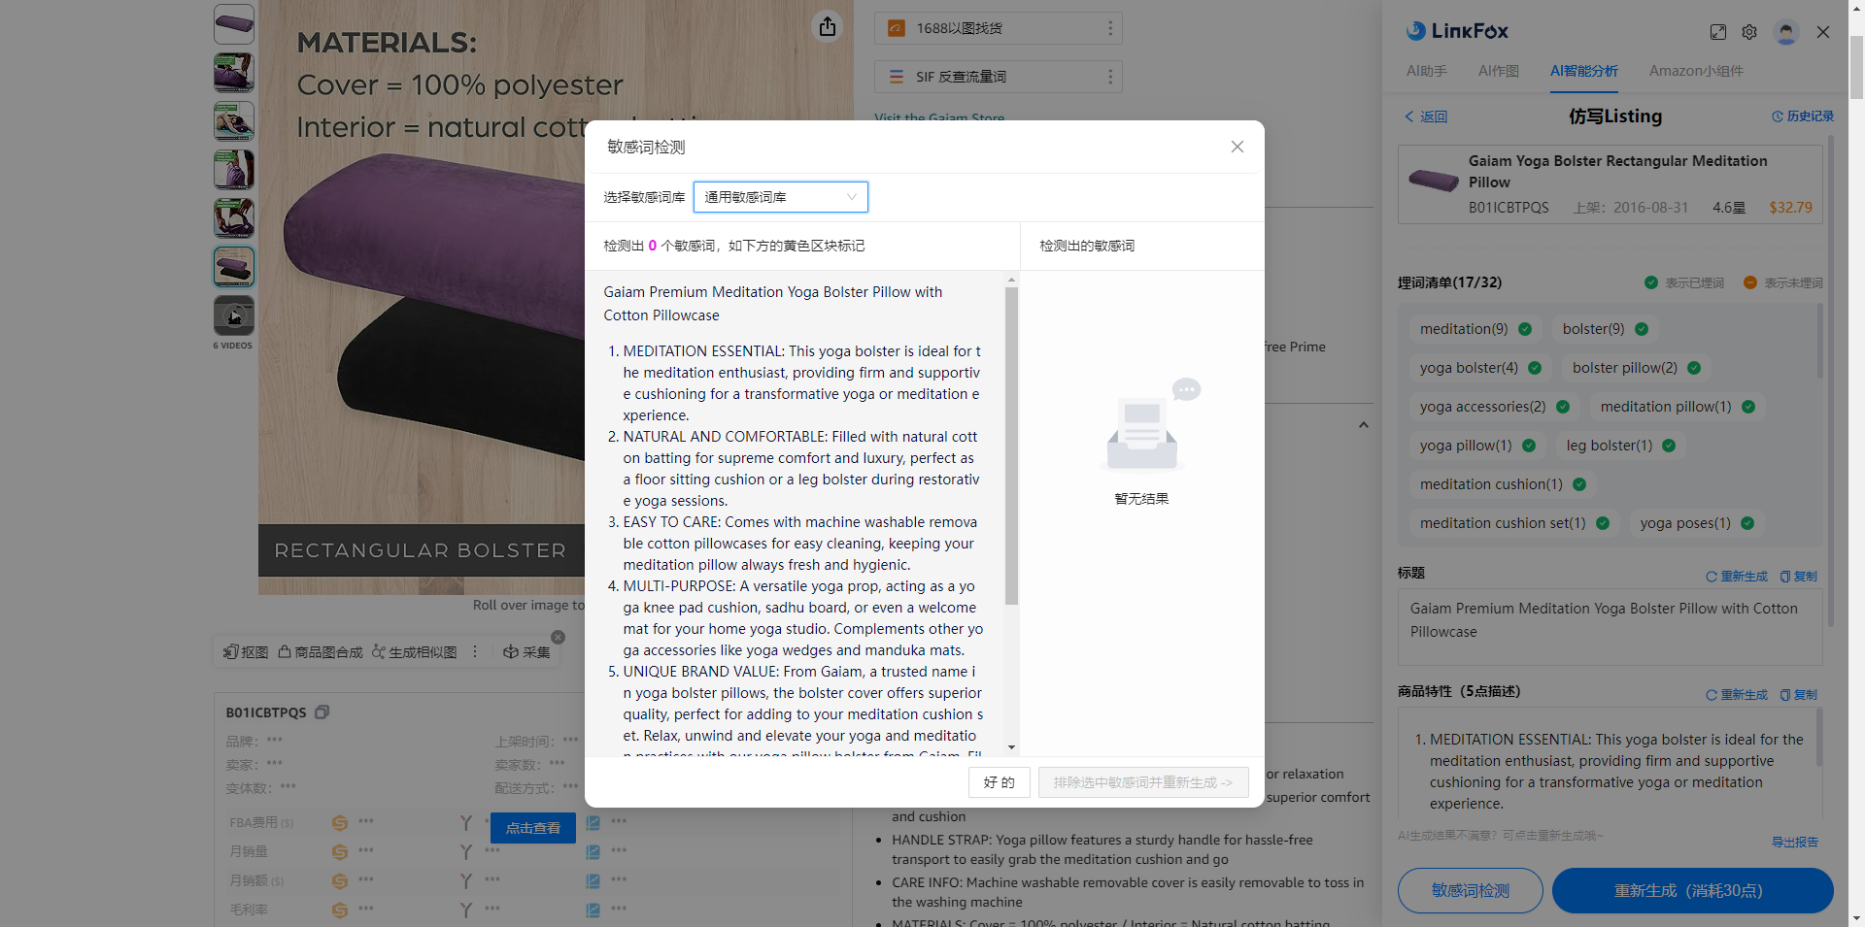Click the 点击查看 button

[x=533, y=828]
